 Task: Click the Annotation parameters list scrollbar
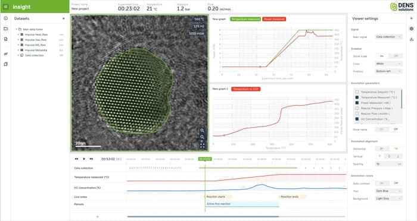[x=402, y=99]
